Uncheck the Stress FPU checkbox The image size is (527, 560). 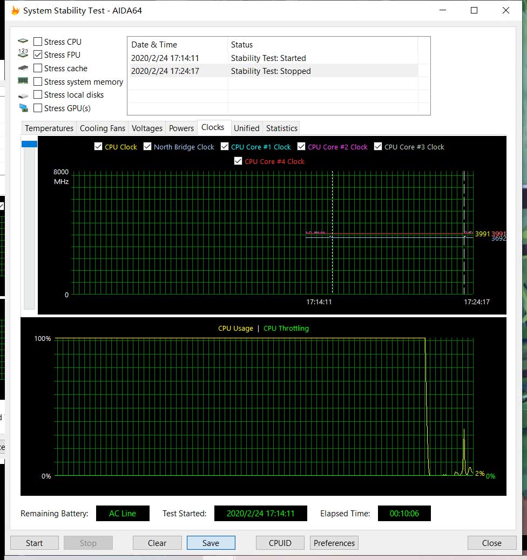pyautogui.click(x=38, y=54)
